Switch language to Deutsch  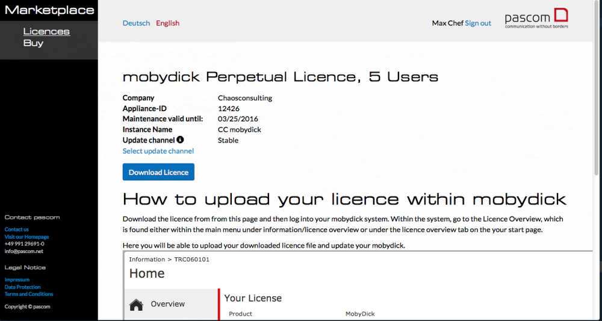point(136,23)
